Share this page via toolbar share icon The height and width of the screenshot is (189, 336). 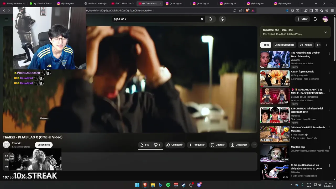point(241,10)
